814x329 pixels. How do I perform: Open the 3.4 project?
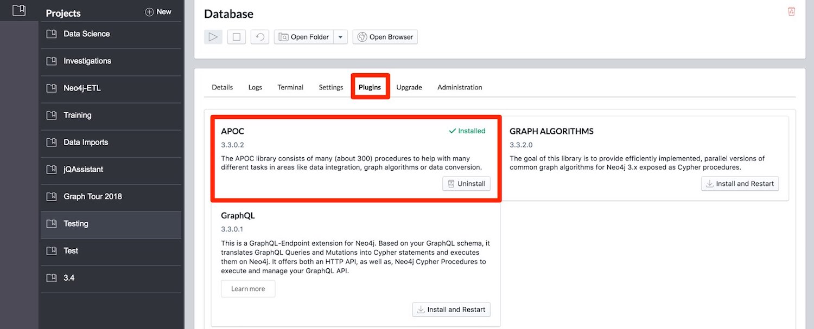coord(111,278)
